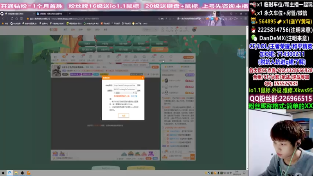Open the OBS icon in the taskbar
The image size is (313, 176).
point(22,173)
